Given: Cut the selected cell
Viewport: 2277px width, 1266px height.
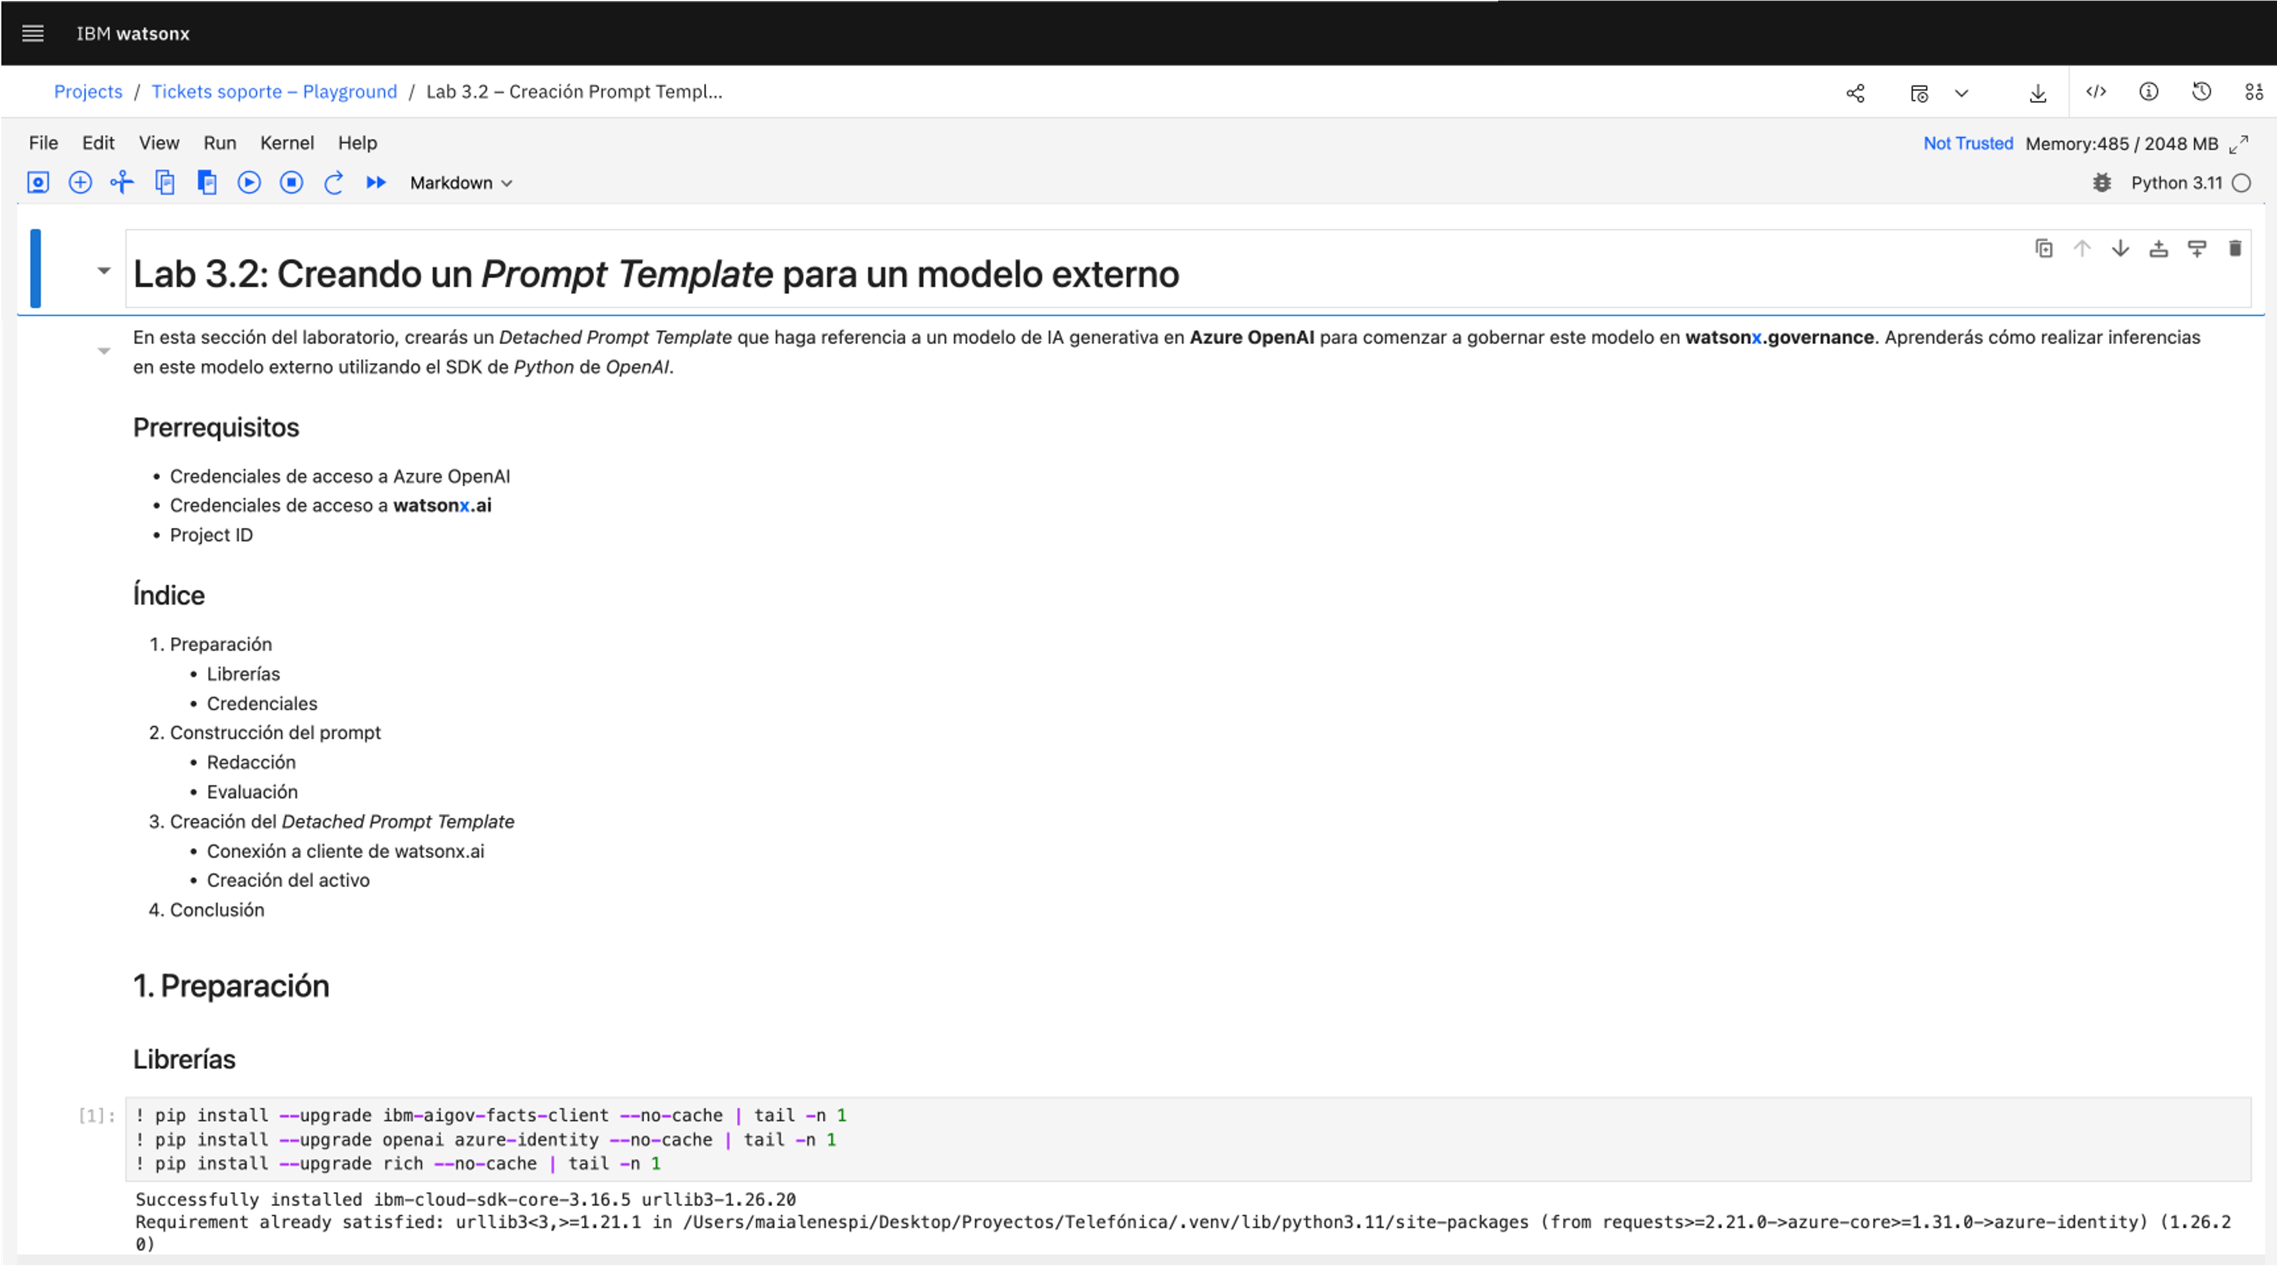Looking at the screenshot, I should tap(122, 183).
